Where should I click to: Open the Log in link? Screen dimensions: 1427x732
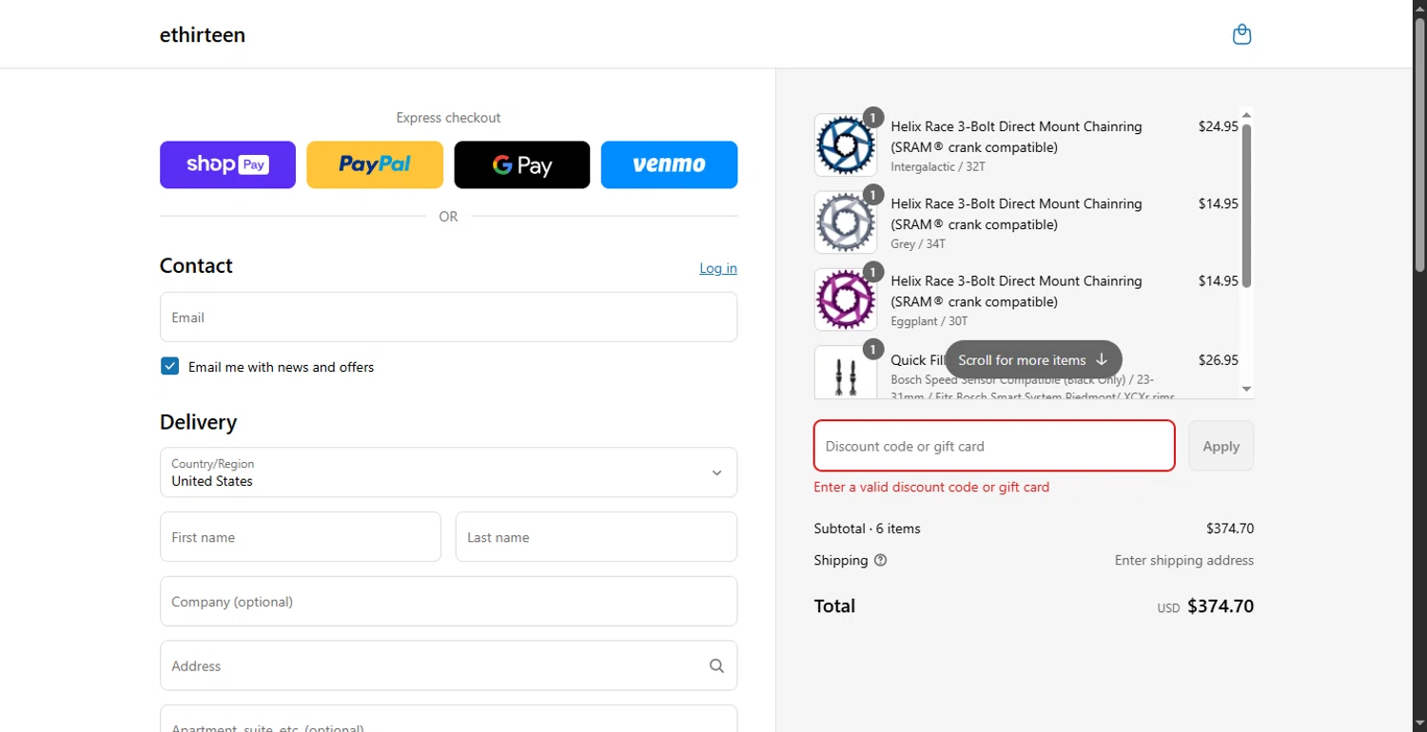click(718, 268)
